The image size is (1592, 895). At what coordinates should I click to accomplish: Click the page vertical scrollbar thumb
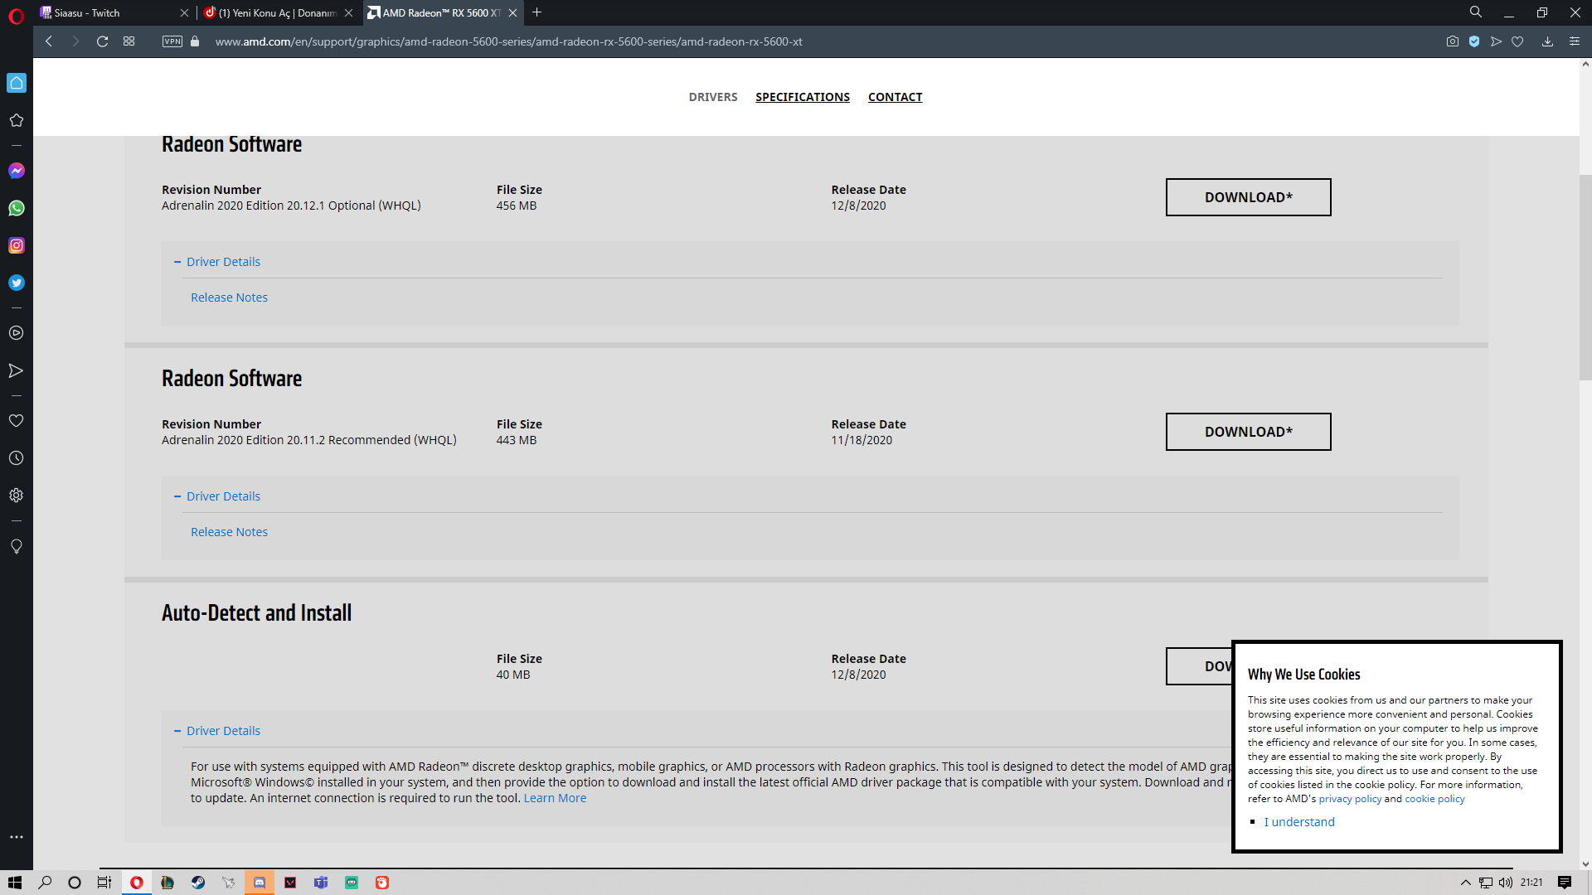(x=1585, y=278)
